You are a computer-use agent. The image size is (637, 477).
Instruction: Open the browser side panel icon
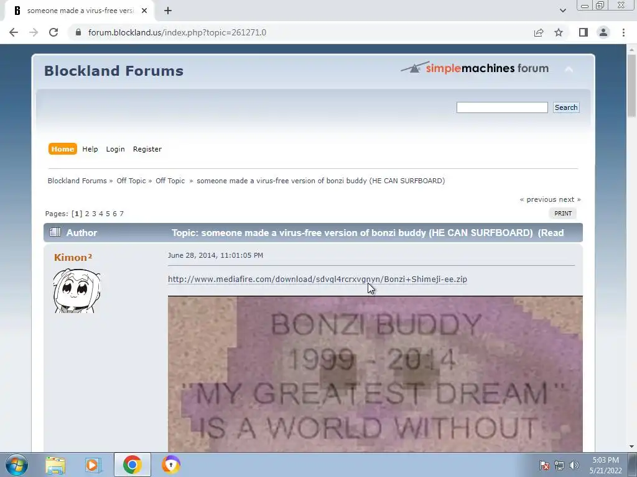pyautogui.click(x=584, y=32)
